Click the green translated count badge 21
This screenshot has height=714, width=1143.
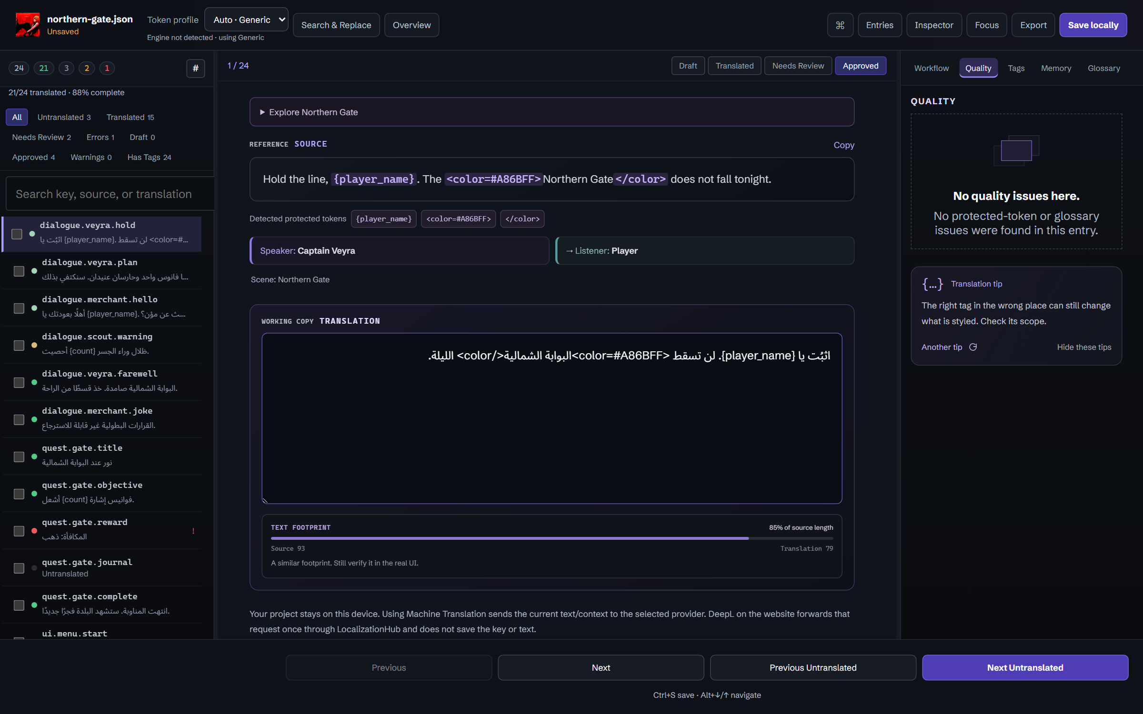(x=44, y=68)
